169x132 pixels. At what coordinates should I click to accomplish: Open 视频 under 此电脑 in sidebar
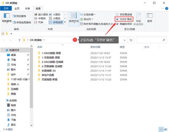click(11, 105)
